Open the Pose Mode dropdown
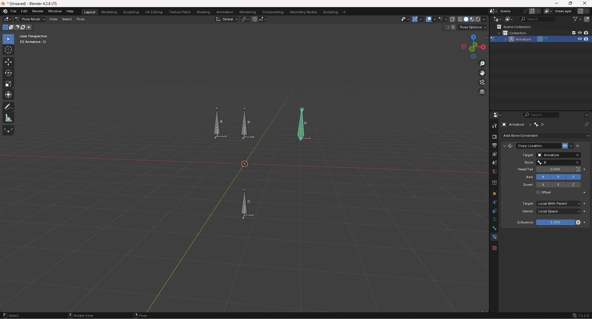Viewport: 592px width, 319px height. 30,19
